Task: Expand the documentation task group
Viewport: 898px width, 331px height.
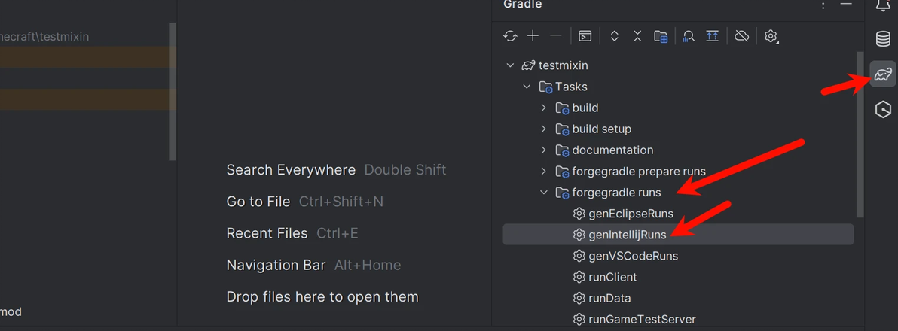Action: pyautogui.click(x=544, y=150)
